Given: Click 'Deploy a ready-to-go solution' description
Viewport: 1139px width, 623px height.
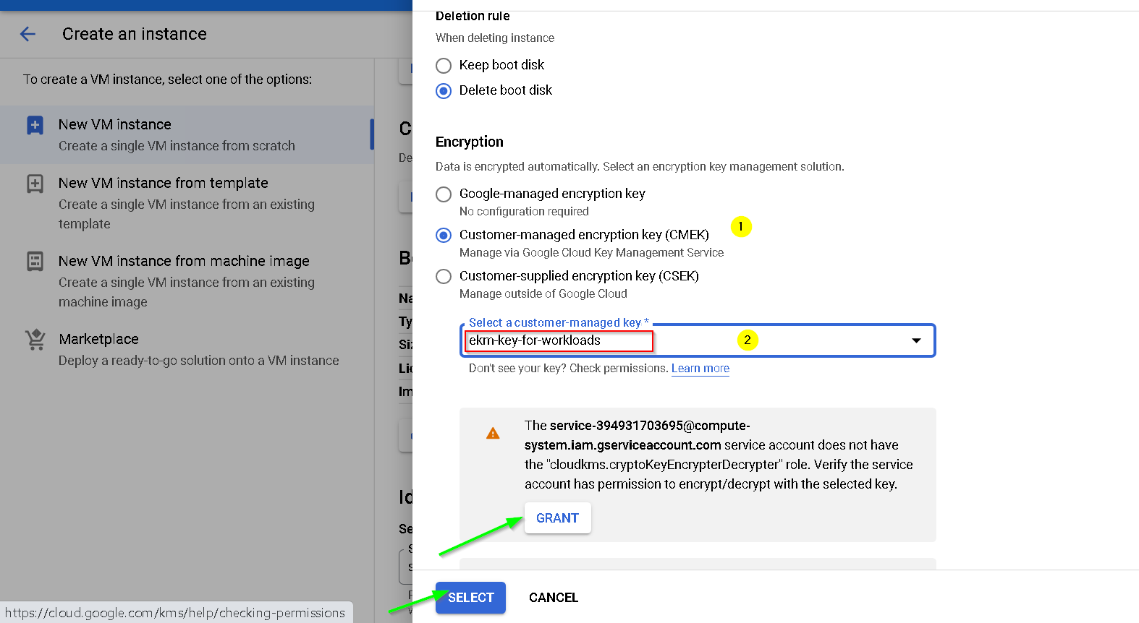Looking at the screenshot, I should [x=199, y=360].
